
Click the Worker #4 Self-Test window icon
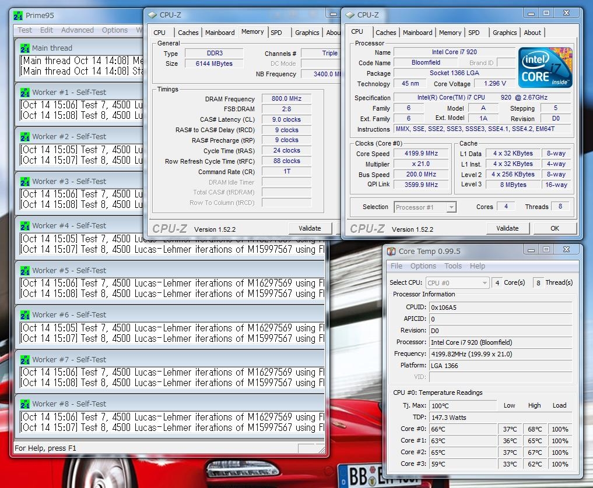[x=25, y=226]
